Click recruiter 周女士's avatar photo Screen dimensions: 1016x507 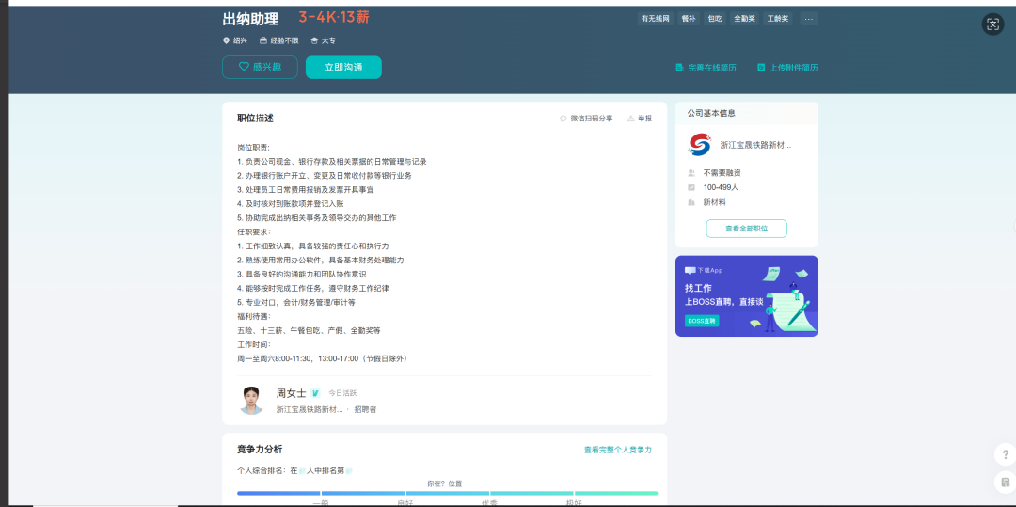point(251,400)
